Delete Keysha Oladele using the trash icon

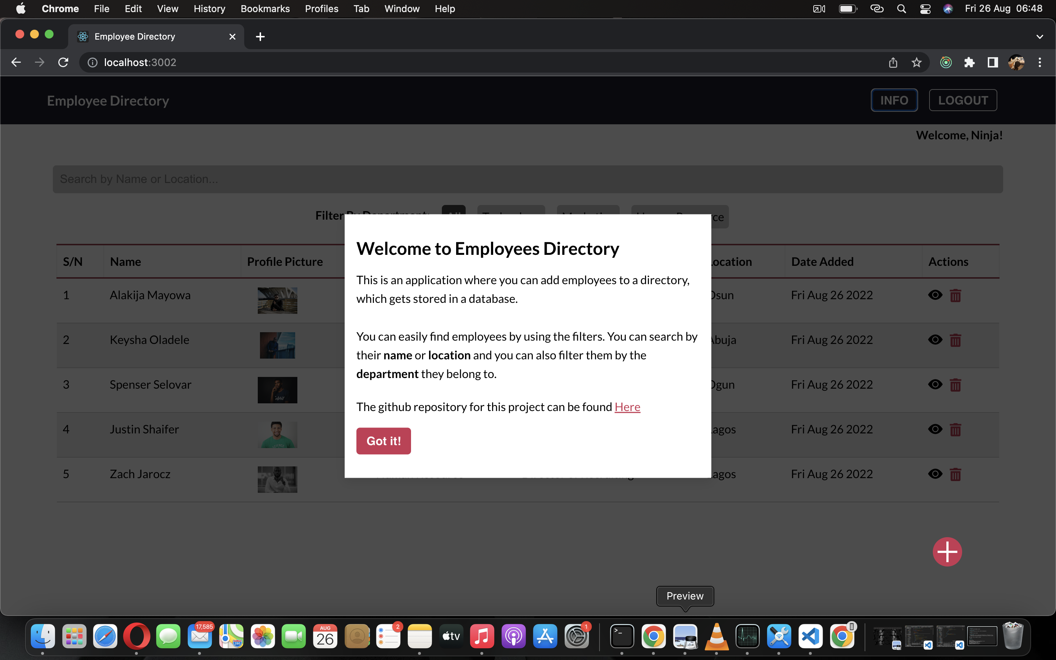(956, 340)
